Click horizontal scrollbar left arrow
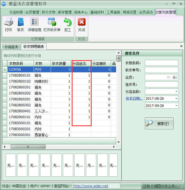 [x=5, y=147]
